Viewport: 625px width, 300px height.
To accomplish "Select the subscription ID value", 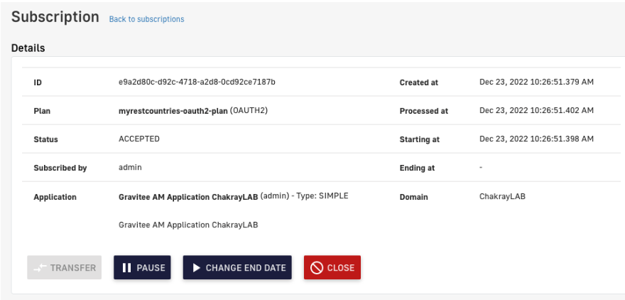I will 197,82.
